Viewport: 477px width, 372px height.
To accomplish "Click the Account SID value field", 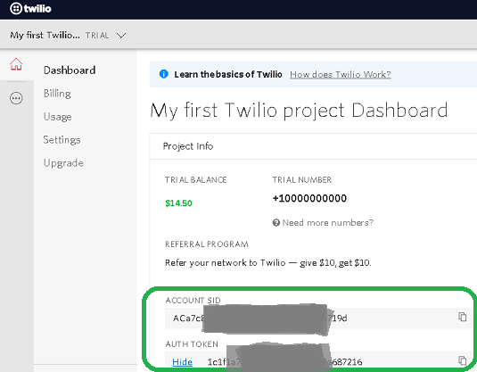I will tap(318, 318).
